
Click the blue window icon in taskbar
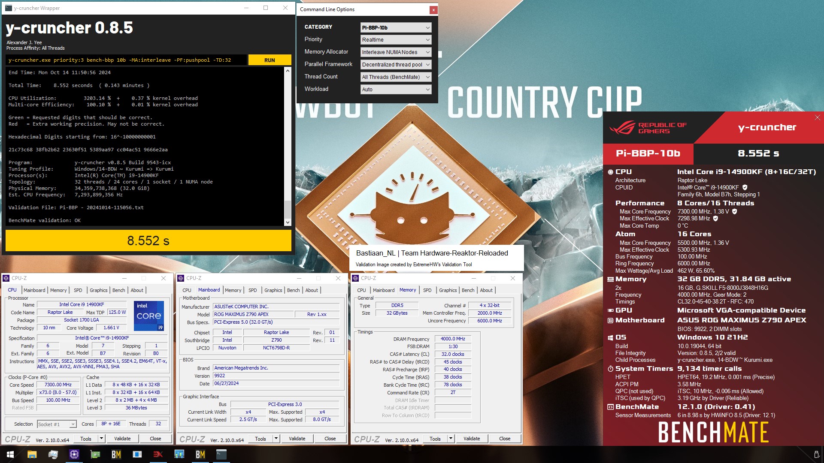(x=137, y=454)
